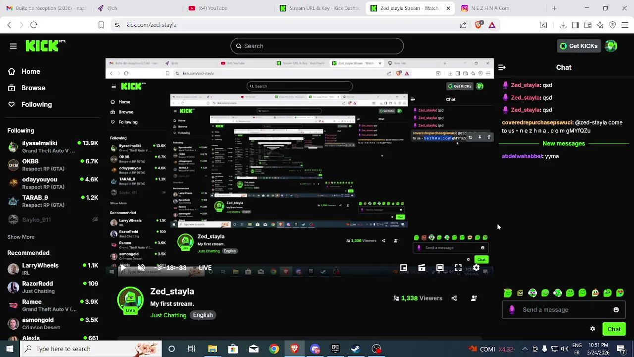Screen dimensions: 634x357
Task: Open offline Sayko_911 channel
Action: 53,219
